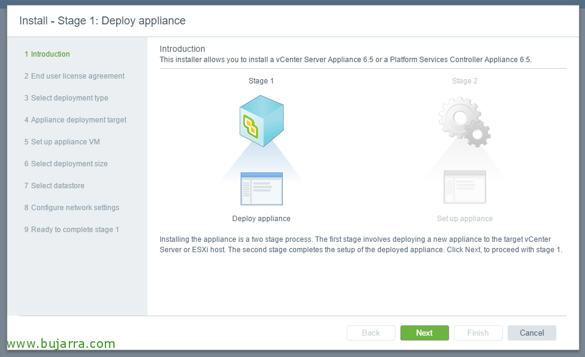
Task: Click the Deploy appliance caption
Action: [261, 219]
